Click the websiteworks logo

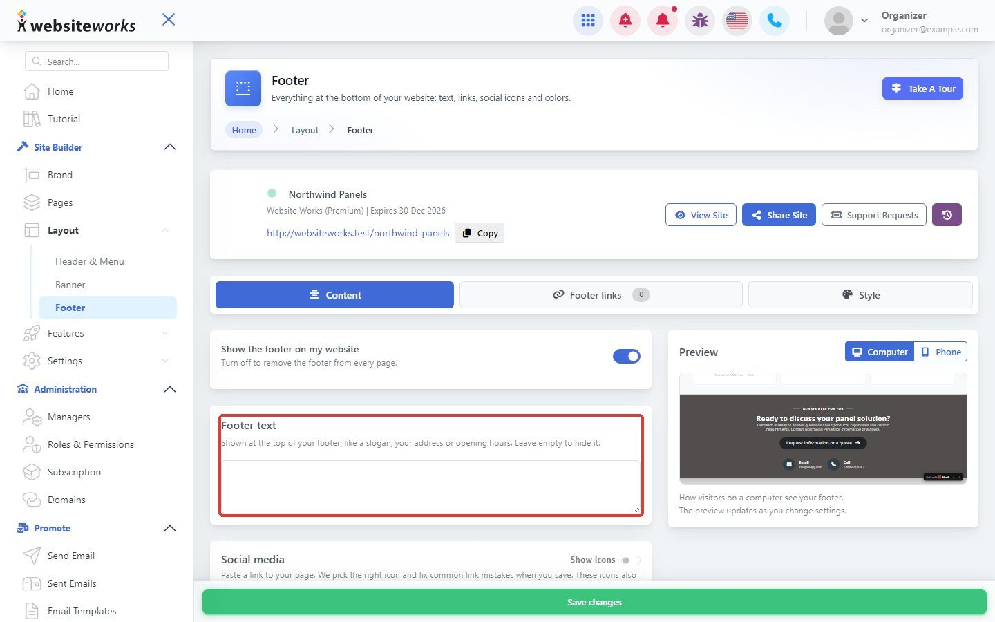[x=76, y=23]
